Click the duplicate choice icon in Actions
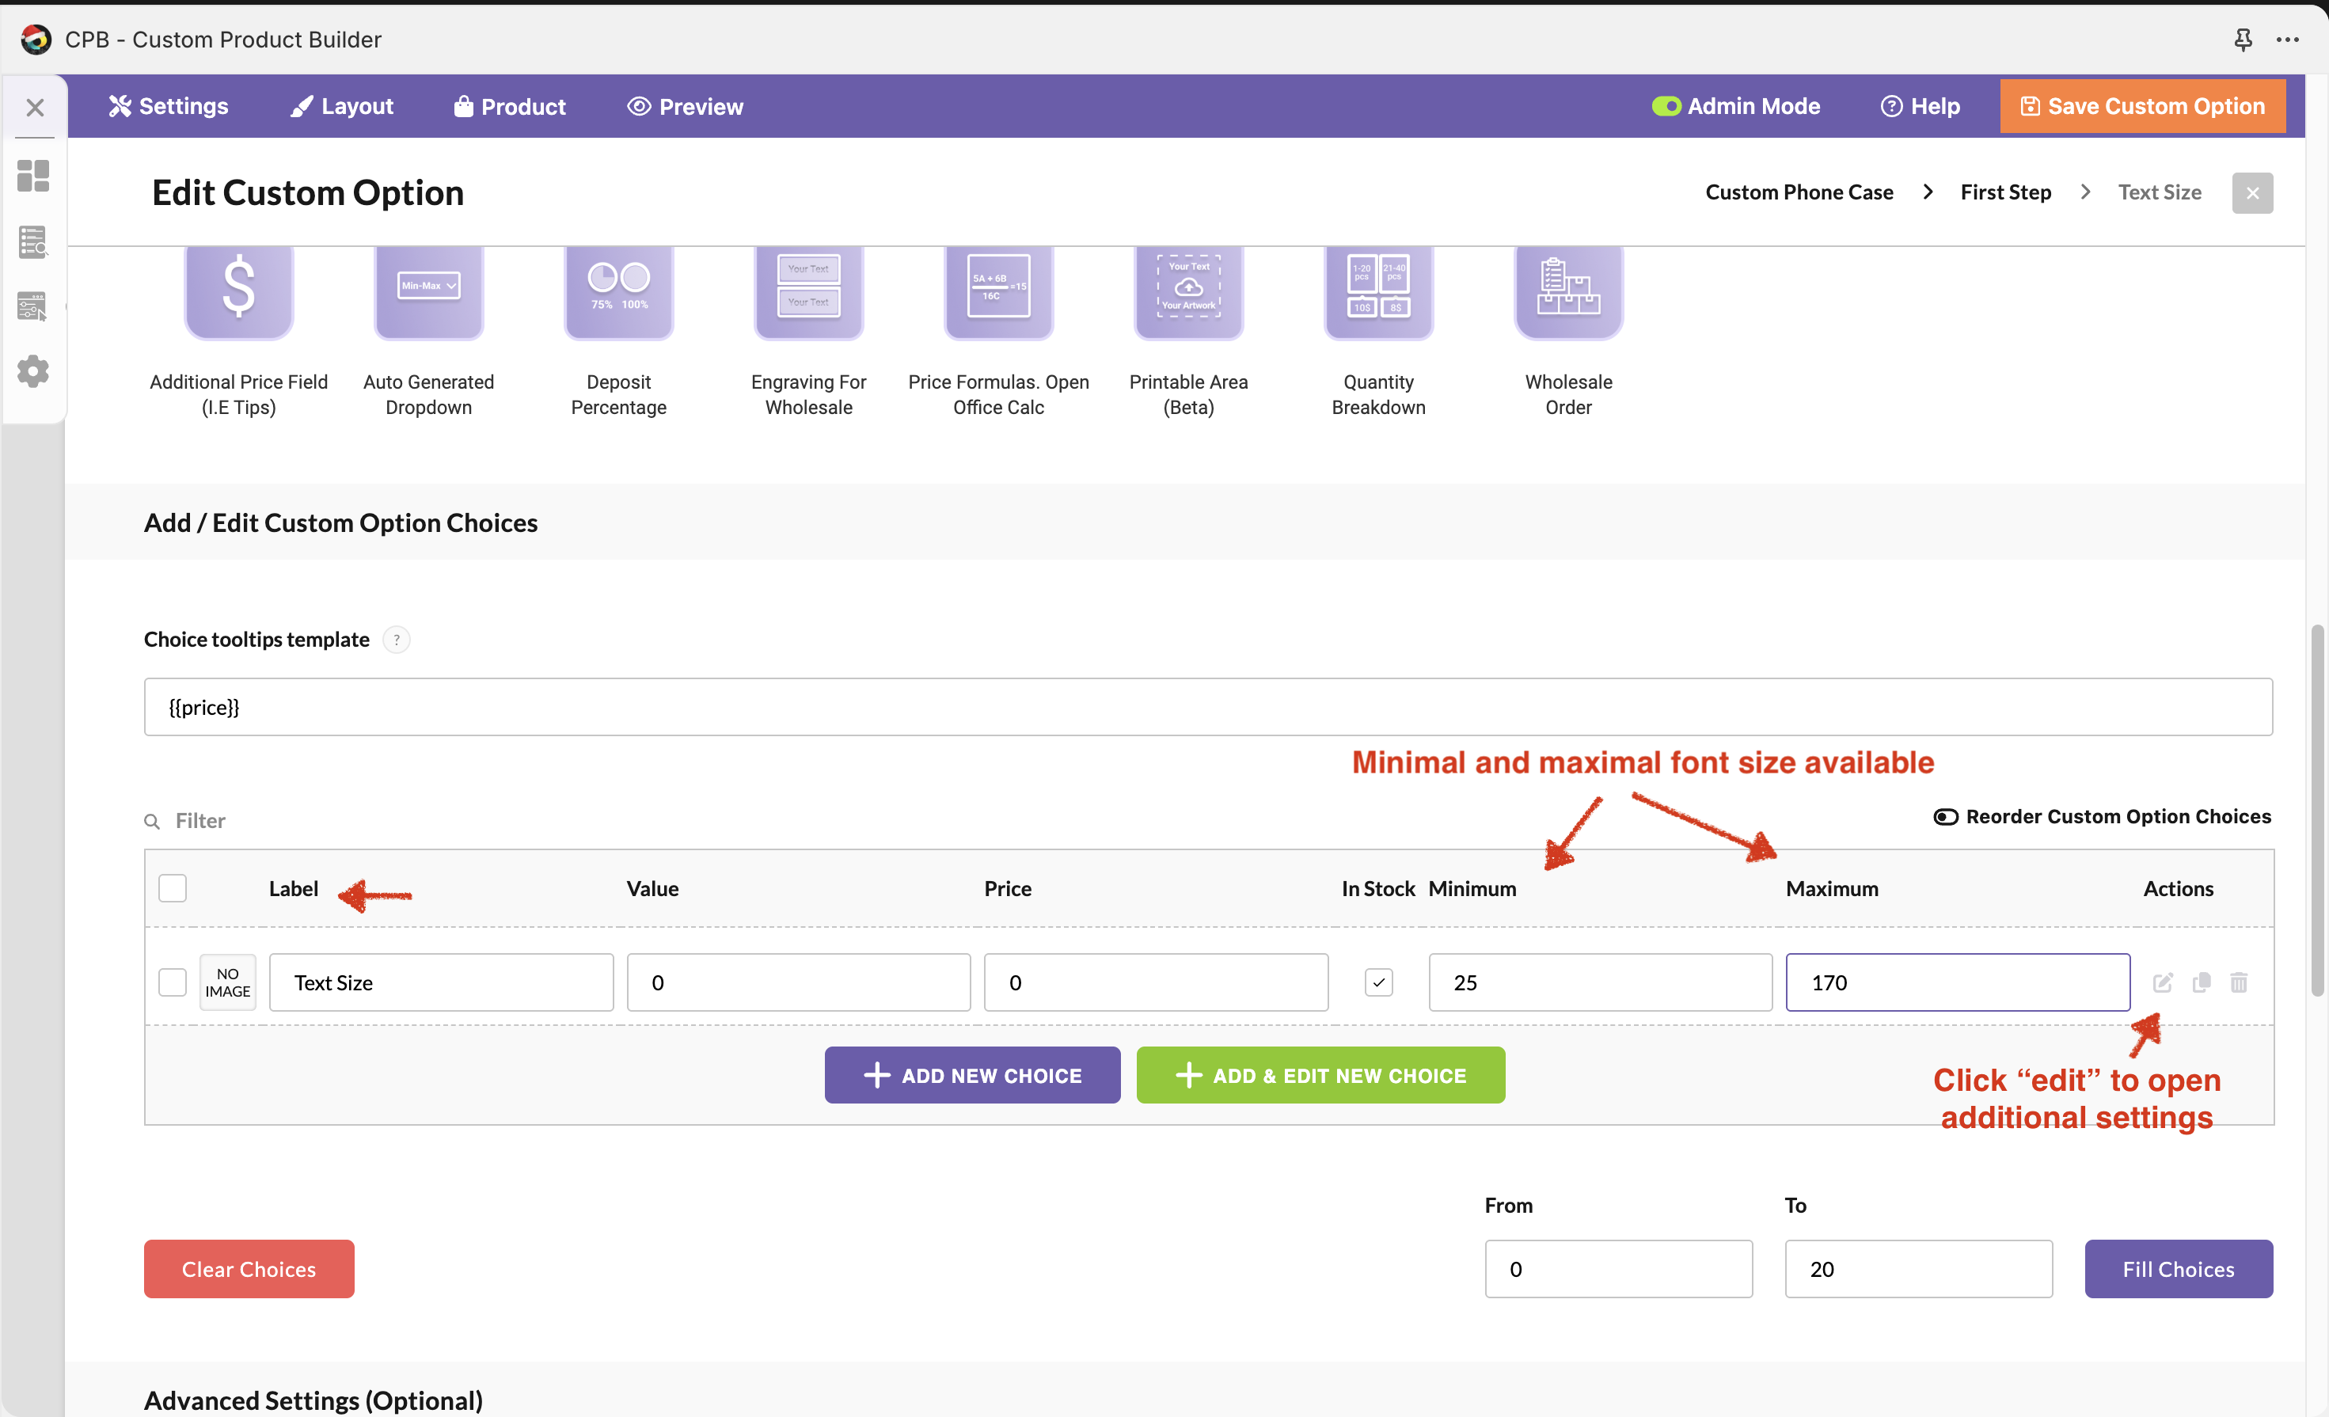This screenshot has width=2329, height=1417. point(2202,982)
